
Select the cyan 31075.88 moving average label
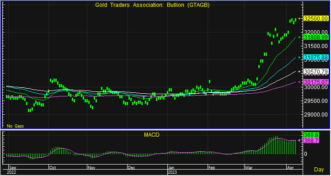(316, 58)
